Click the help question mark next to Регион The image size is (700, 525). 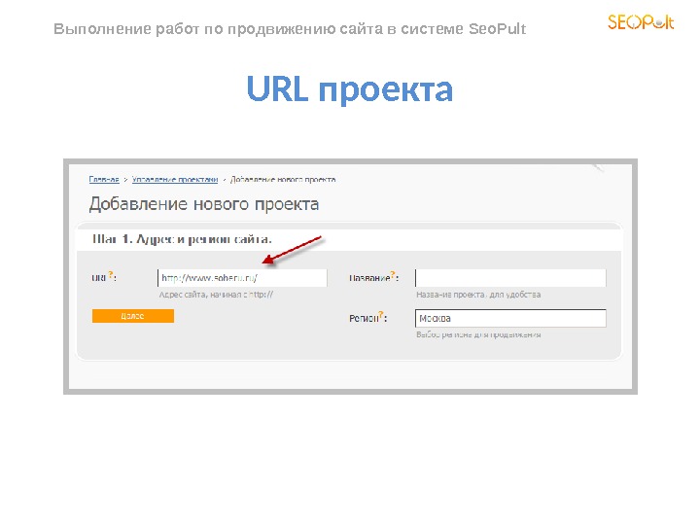coord(381,315)
